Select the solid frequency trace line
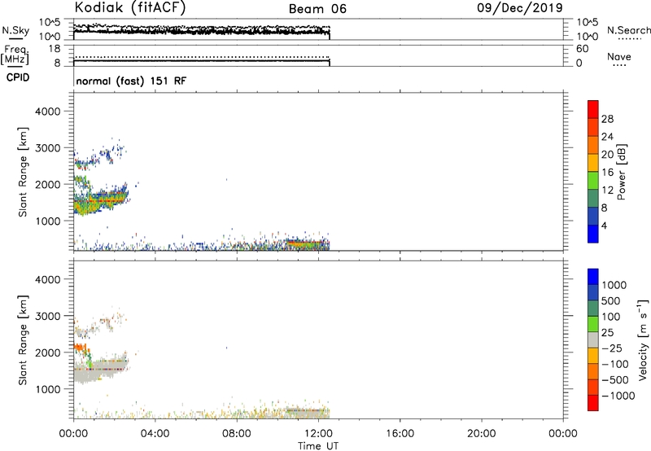 201,60
